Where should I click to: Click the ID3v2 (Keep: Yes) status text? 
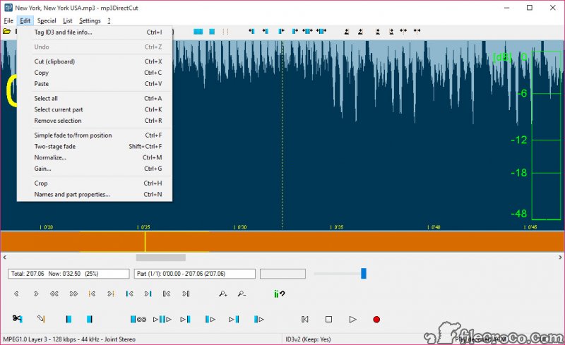(308, 339)
